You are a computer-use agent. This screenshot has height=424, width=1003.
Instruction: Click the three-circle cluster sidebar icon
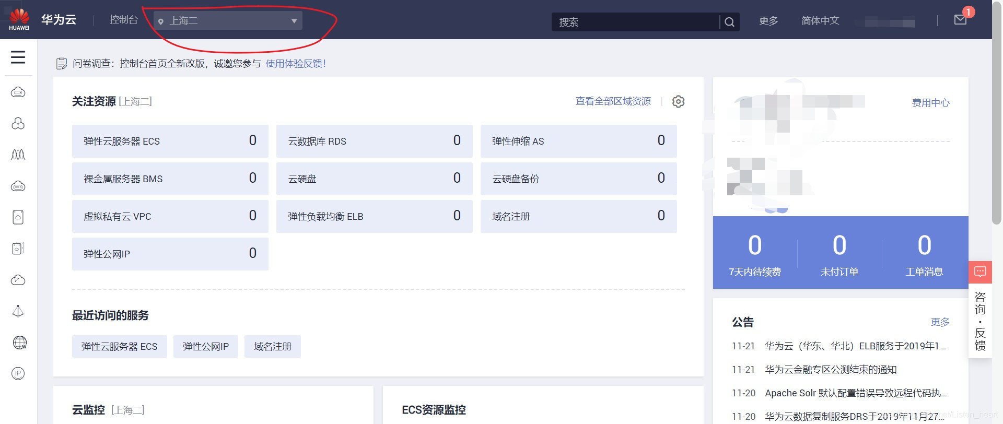tap(18, 123)
